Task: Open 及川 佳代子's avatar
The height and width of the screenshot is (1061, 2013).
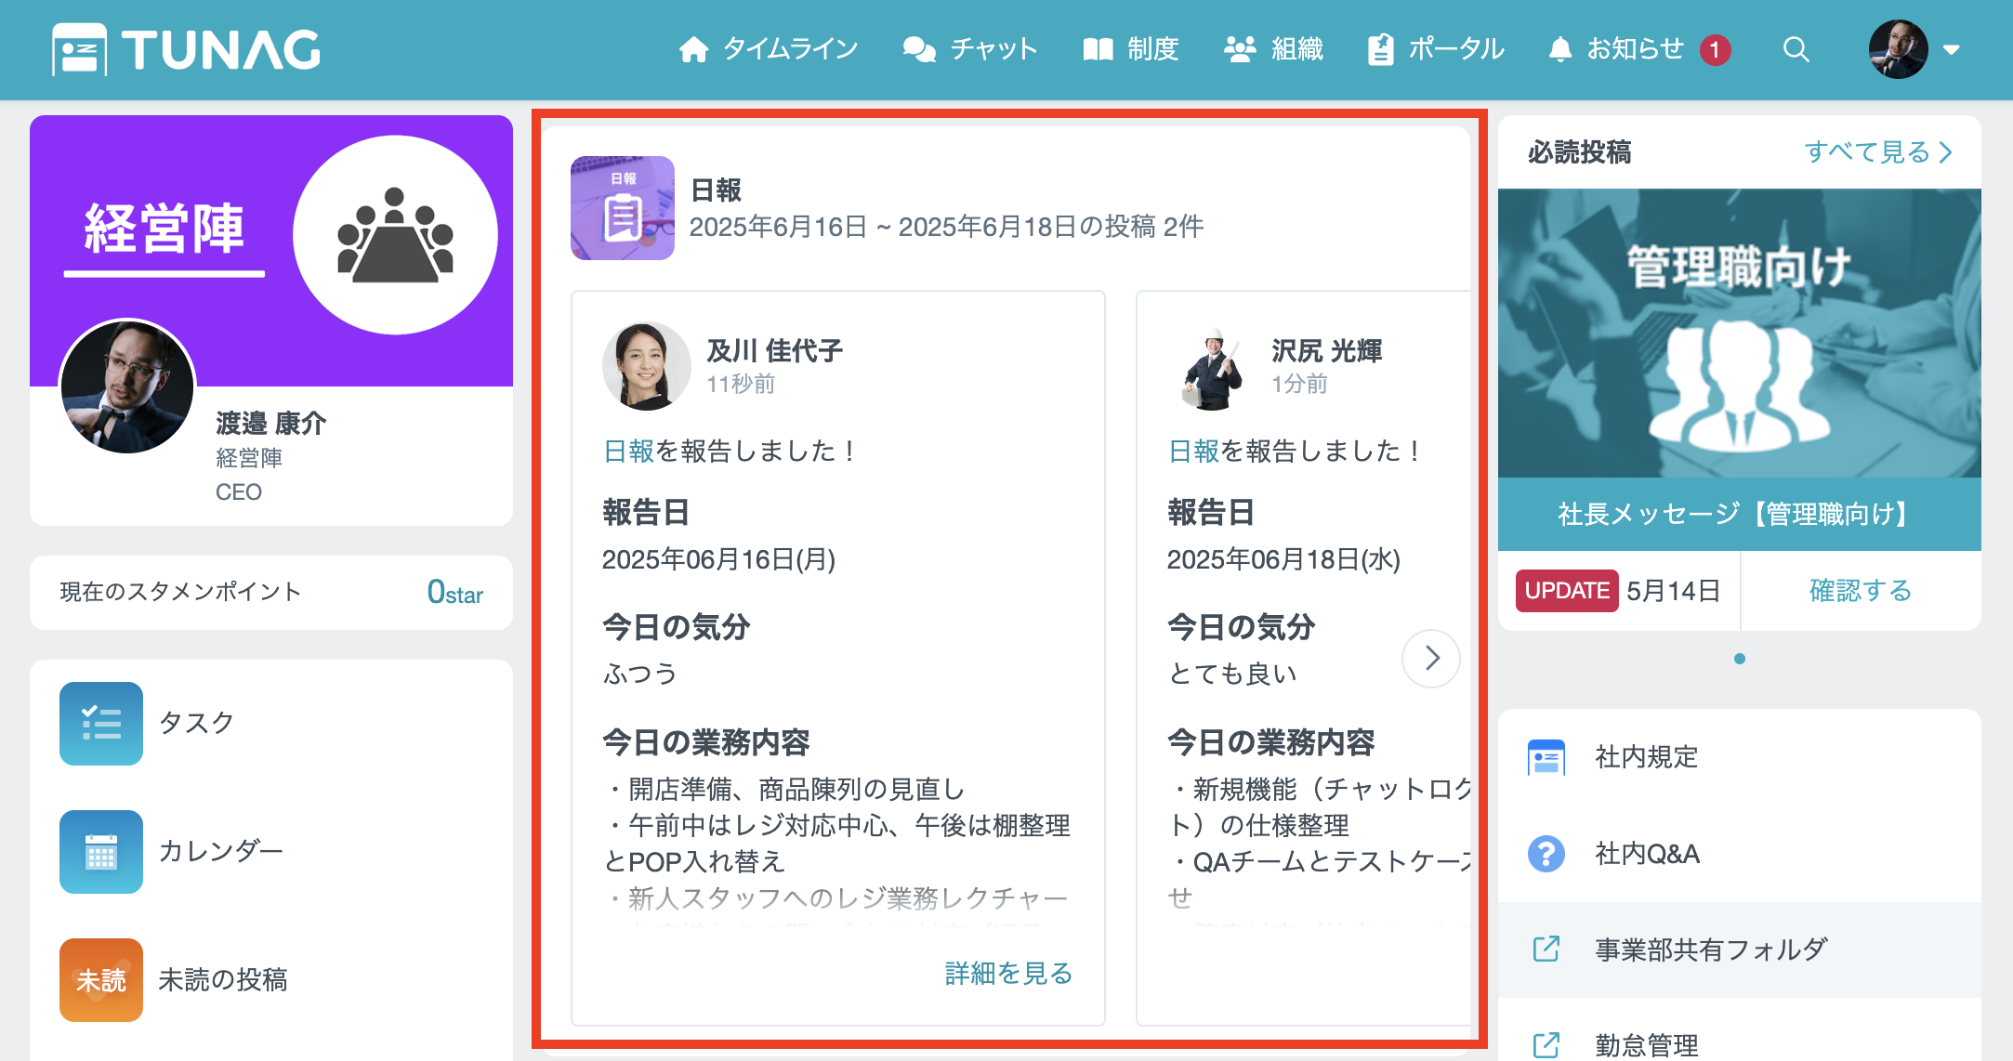Action: coord(646,366)
